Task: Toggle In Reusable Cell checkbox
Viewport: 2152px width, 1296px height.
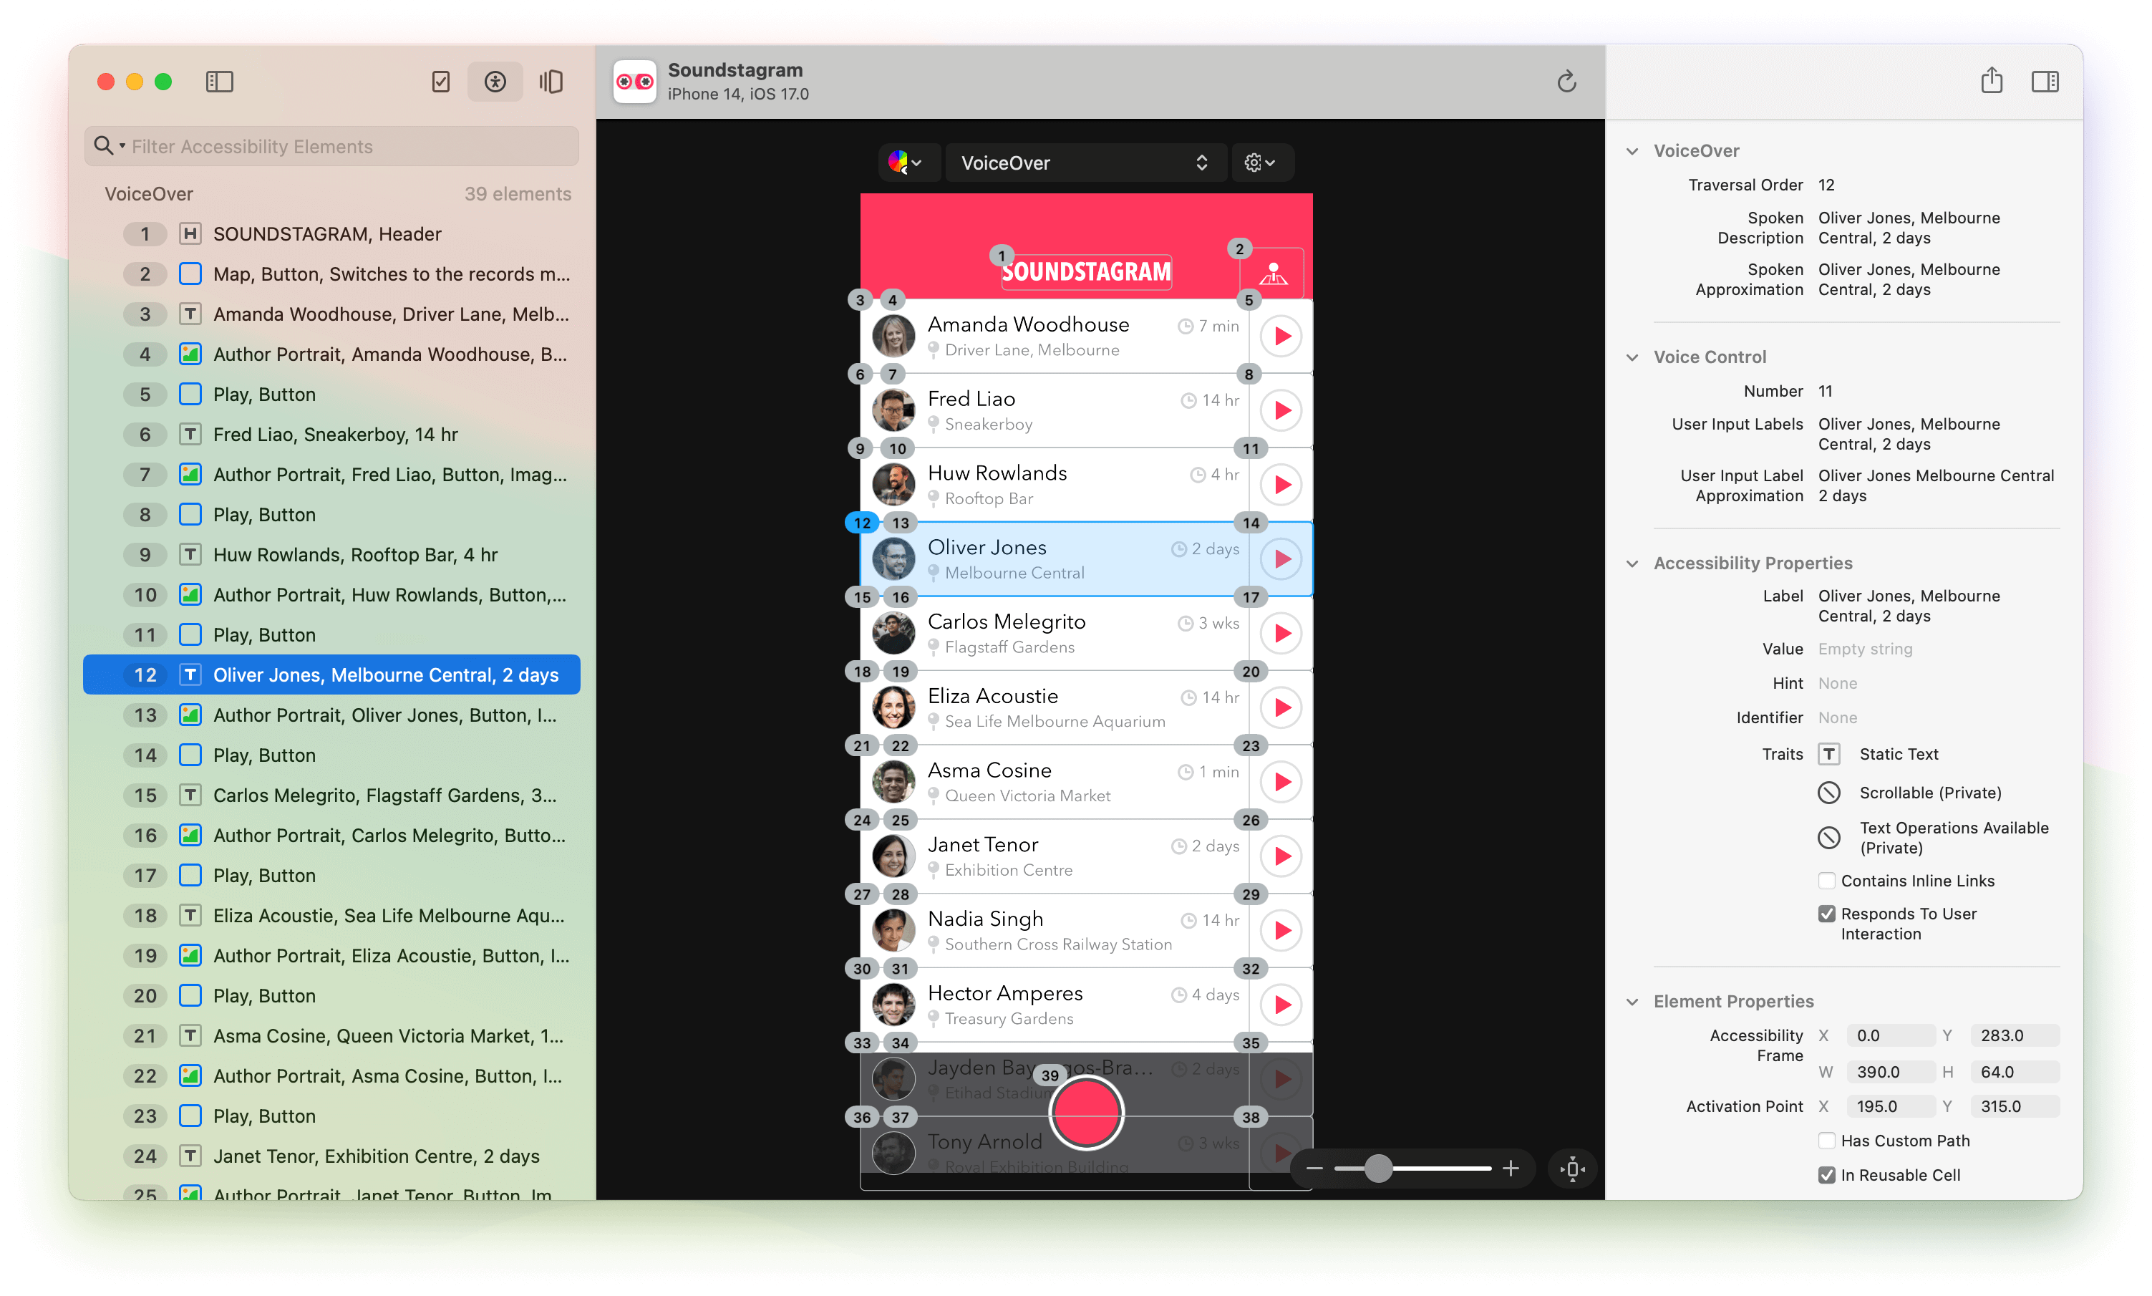Action: 1826,1174
